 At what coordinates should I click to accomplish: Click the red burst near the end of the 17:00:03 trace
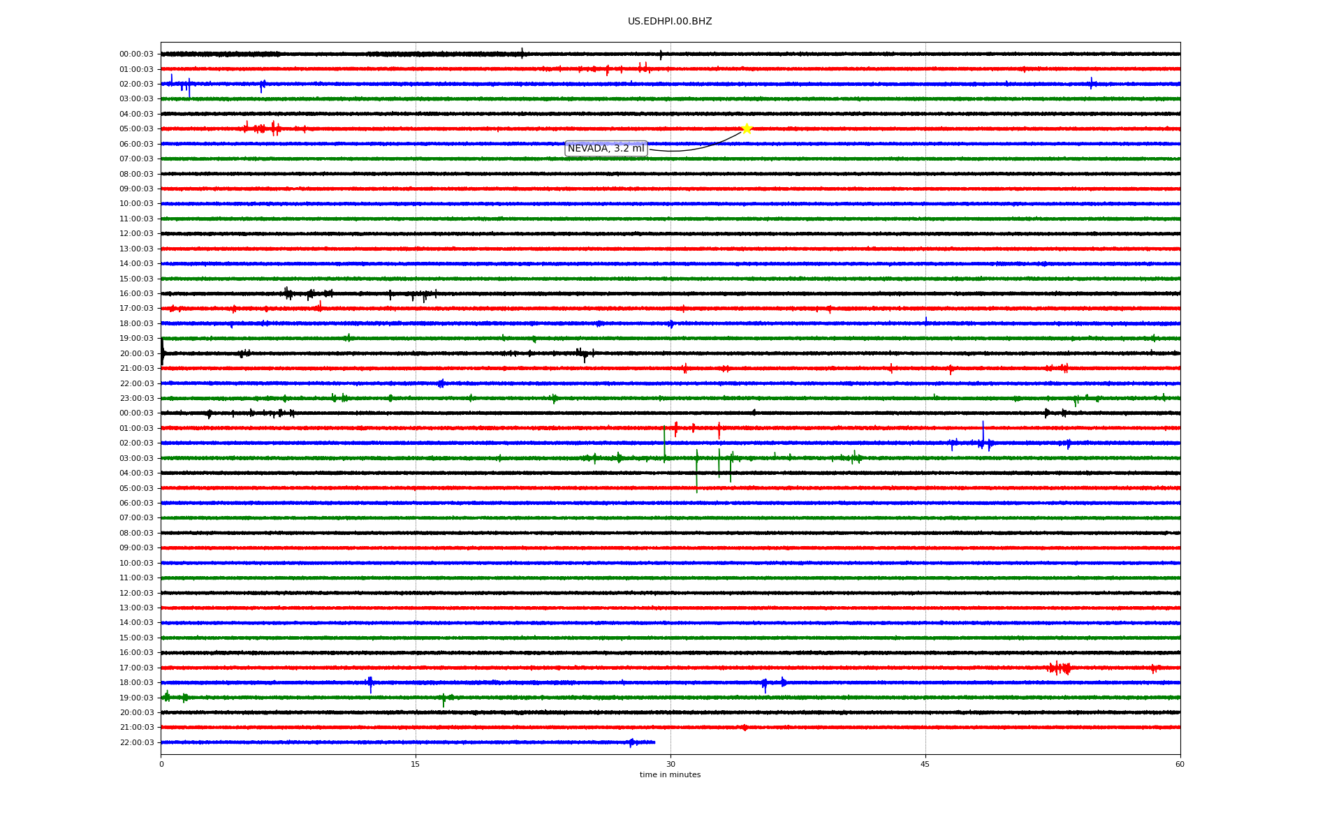[1060, 668]
